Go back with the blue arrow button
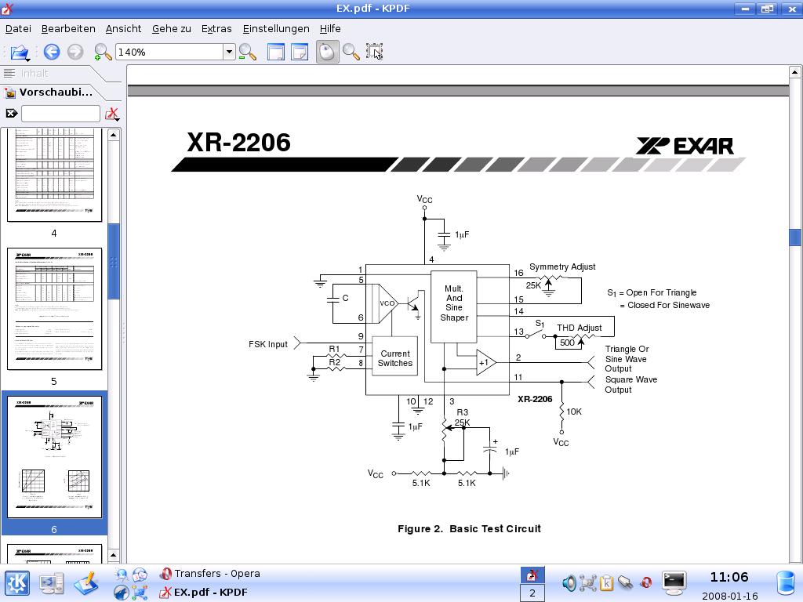This screenshot has height=602, width=803. 52,52
